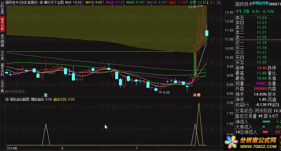Click the 周级启动副图 indicator name
Screen dimensions: 281x151
pos(19,99)
